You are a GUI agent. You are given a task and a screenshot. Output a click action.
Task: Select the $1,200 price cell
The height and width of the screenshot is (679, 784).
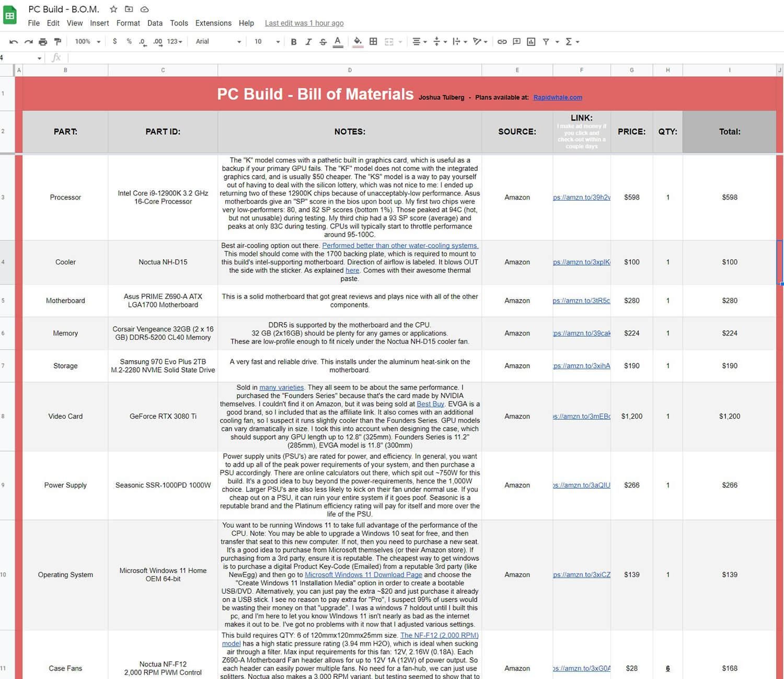[x=631, y=417]
